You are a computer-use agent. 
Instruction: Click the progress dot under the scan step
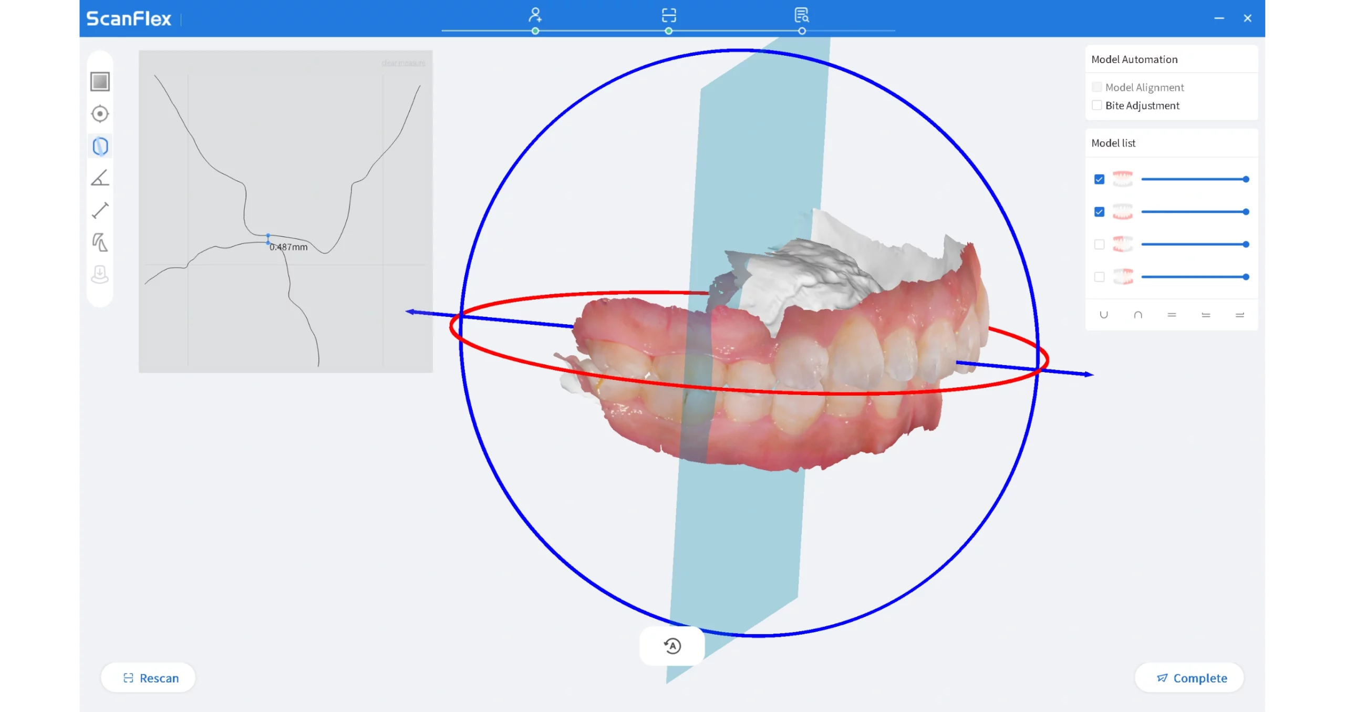[x=668, y=31]
